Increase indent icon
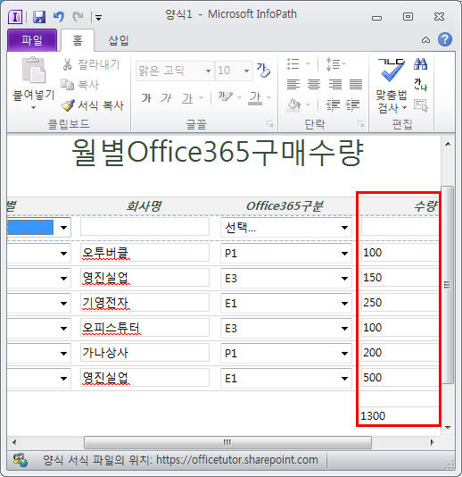This screenshot has height=477, width=462. [x=352, y=105]
